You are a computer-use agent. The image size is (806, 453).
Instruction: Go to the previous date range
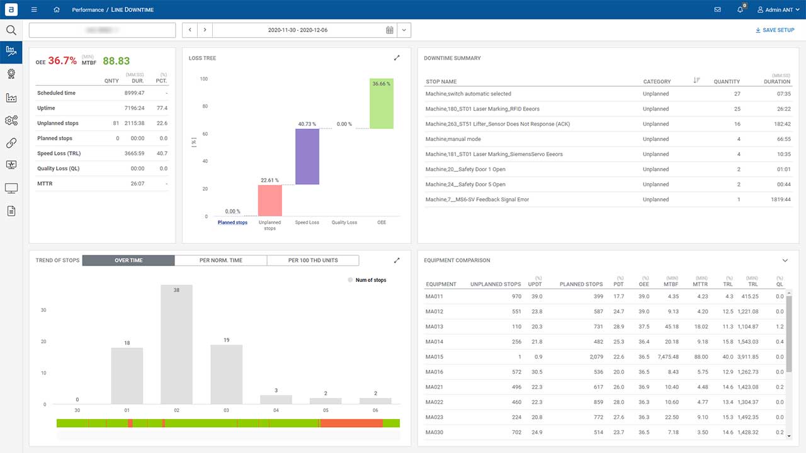tap(190, 30)
